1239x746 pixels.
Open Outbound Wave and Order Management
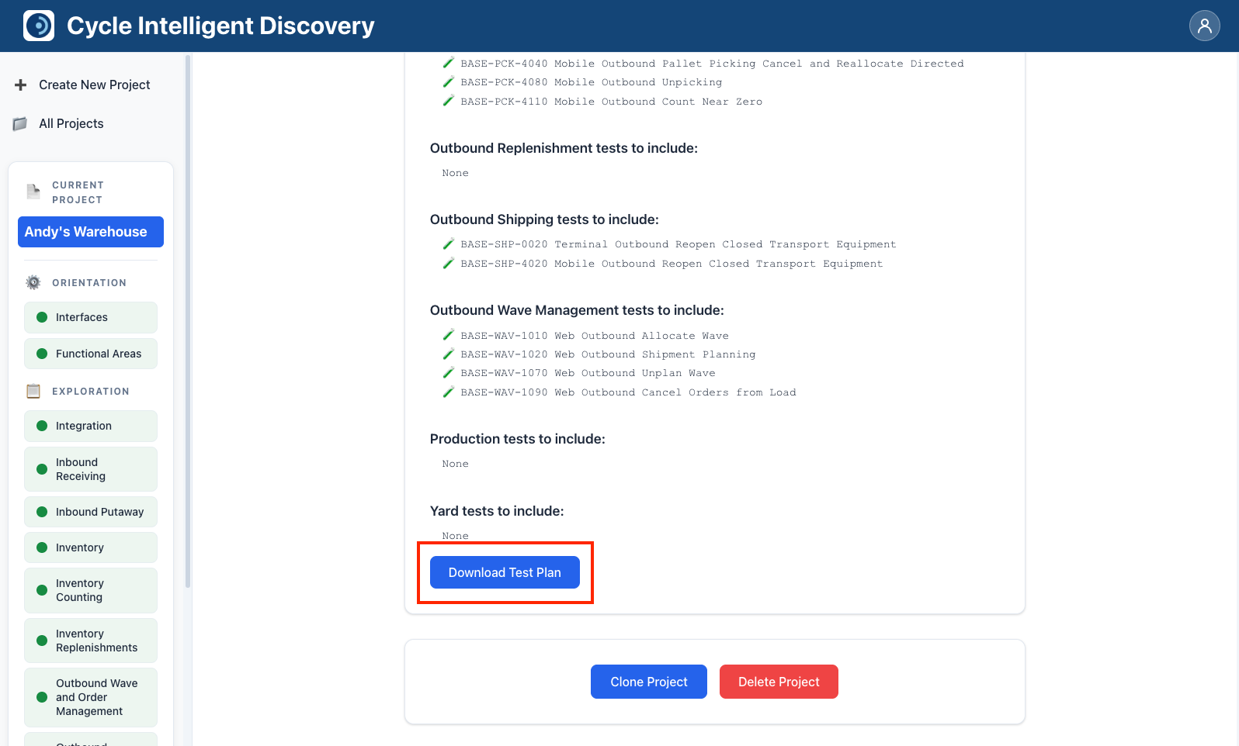(90, 697)
